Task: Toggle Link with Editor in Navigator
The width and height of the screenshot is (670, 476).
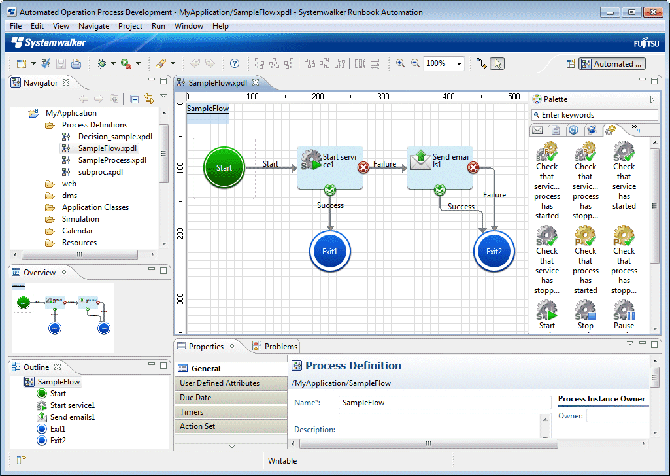Action: point(148,99)
